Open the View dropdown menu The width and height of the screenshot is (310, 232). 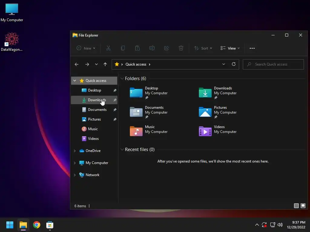(x=230, y=48)
